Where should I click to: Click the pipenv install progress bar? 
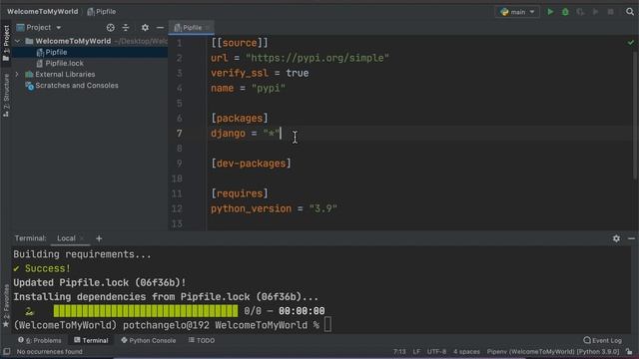146,311
